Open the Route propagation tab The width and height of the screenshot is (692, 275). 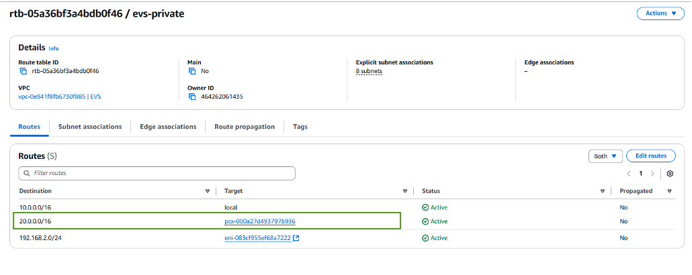(x=245, y=126)
